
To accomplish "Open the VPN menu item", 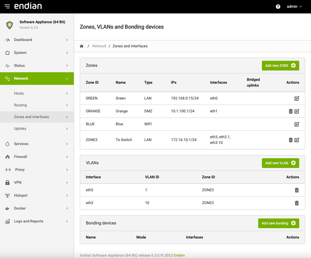I will [37, 183].
